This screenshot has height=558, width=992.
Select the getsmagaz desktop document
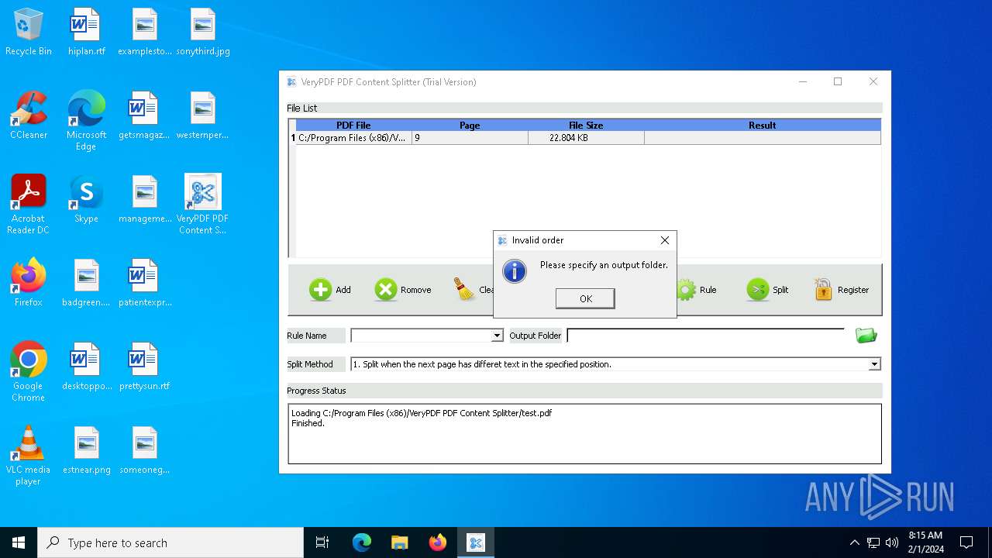click(x=145, y=116)
